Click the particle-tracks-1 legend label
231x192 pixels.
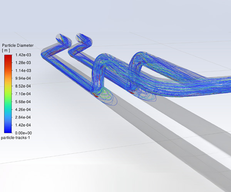pyautogui.click(x=16, y=137)
